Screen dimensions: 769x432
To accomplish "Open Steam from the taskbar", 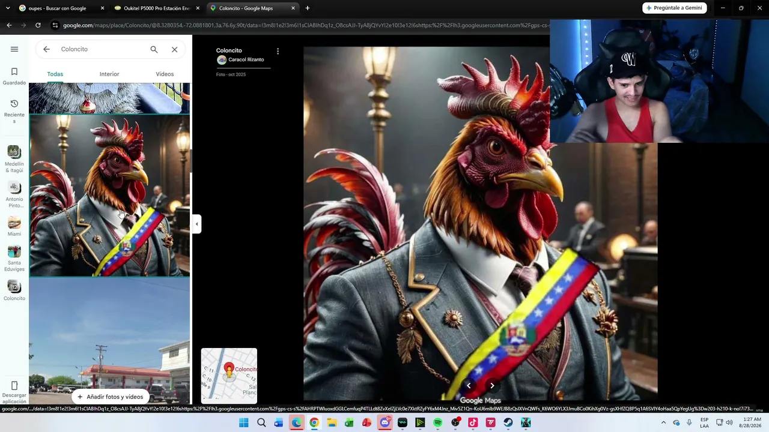I will (508, 422).
